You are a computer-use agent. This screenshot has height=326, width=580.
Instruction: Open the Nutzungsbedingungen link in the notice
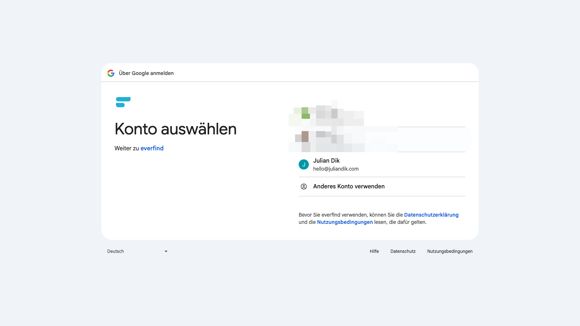[345, 222]
